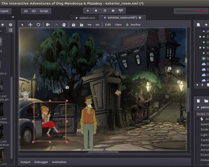The height and width of the screenshot is (167, 209).
Task: Open the remote debug antenna options
Action: pyautogui.click(x=121, y=10)
